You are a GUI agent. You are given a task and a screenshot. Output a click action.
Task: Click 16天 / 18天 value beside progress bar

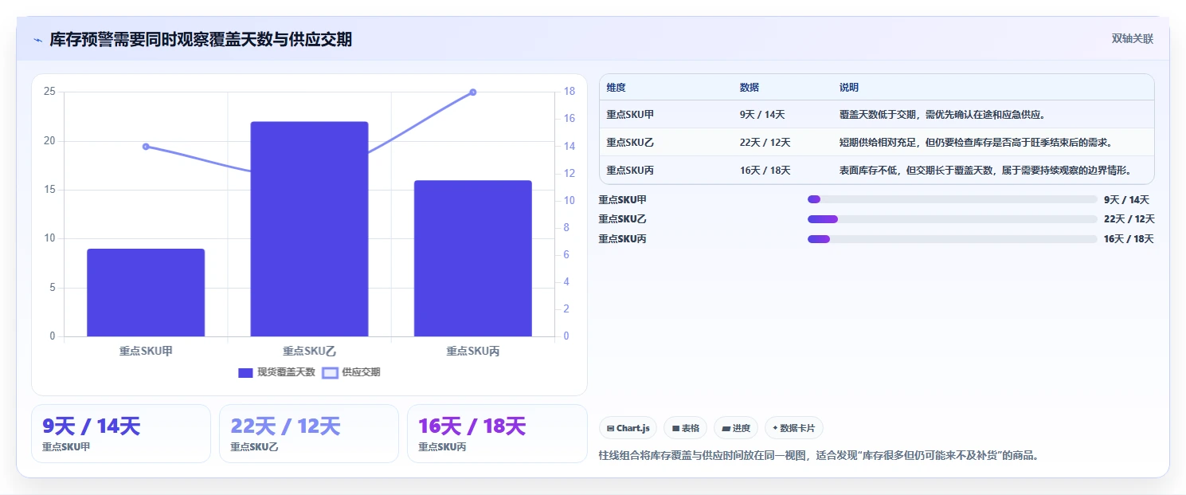pos(1129,239)
